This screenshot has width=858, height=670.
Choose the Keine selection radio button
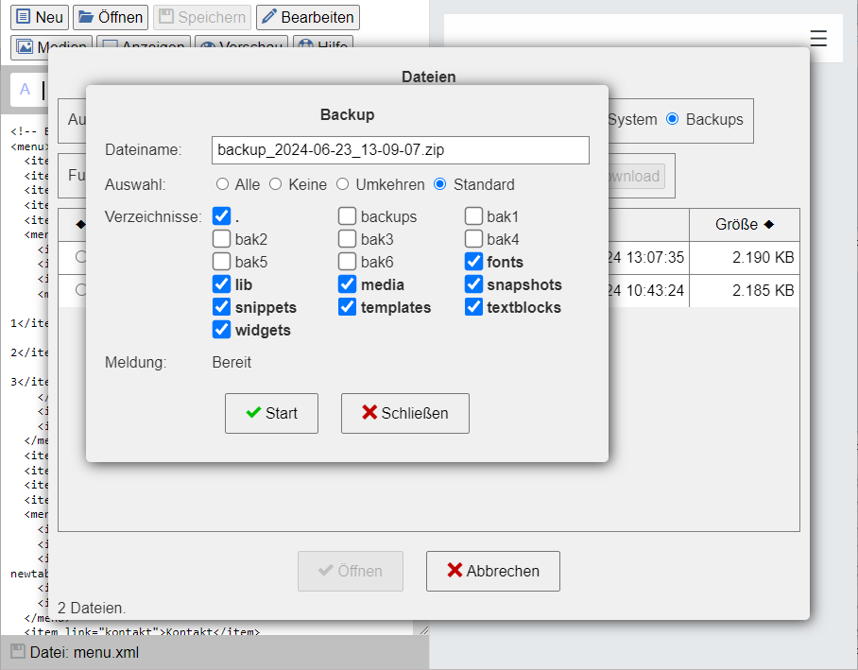pos(276,184)
